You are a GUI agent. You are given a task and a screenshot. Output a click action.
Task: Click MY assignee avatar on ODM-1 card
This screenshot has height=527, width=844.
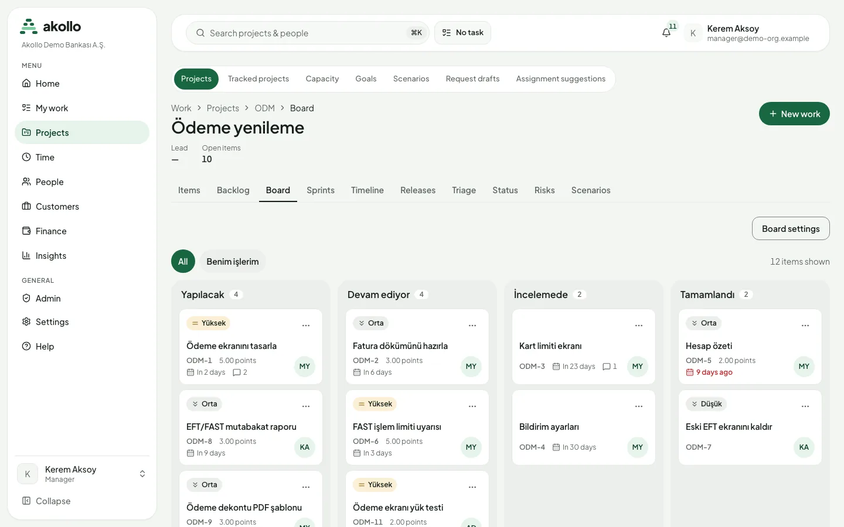(305, 367)
